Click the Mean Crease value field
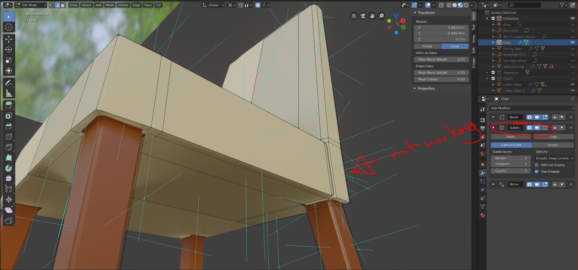This screenshot has width=578, height=270. click(x=441, y=79)
